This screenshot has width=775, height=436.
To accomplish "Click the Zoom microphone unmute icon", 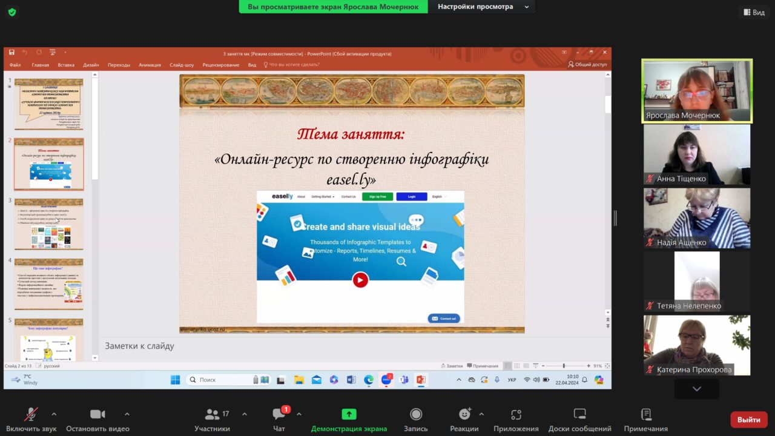I will pos(30,414).
